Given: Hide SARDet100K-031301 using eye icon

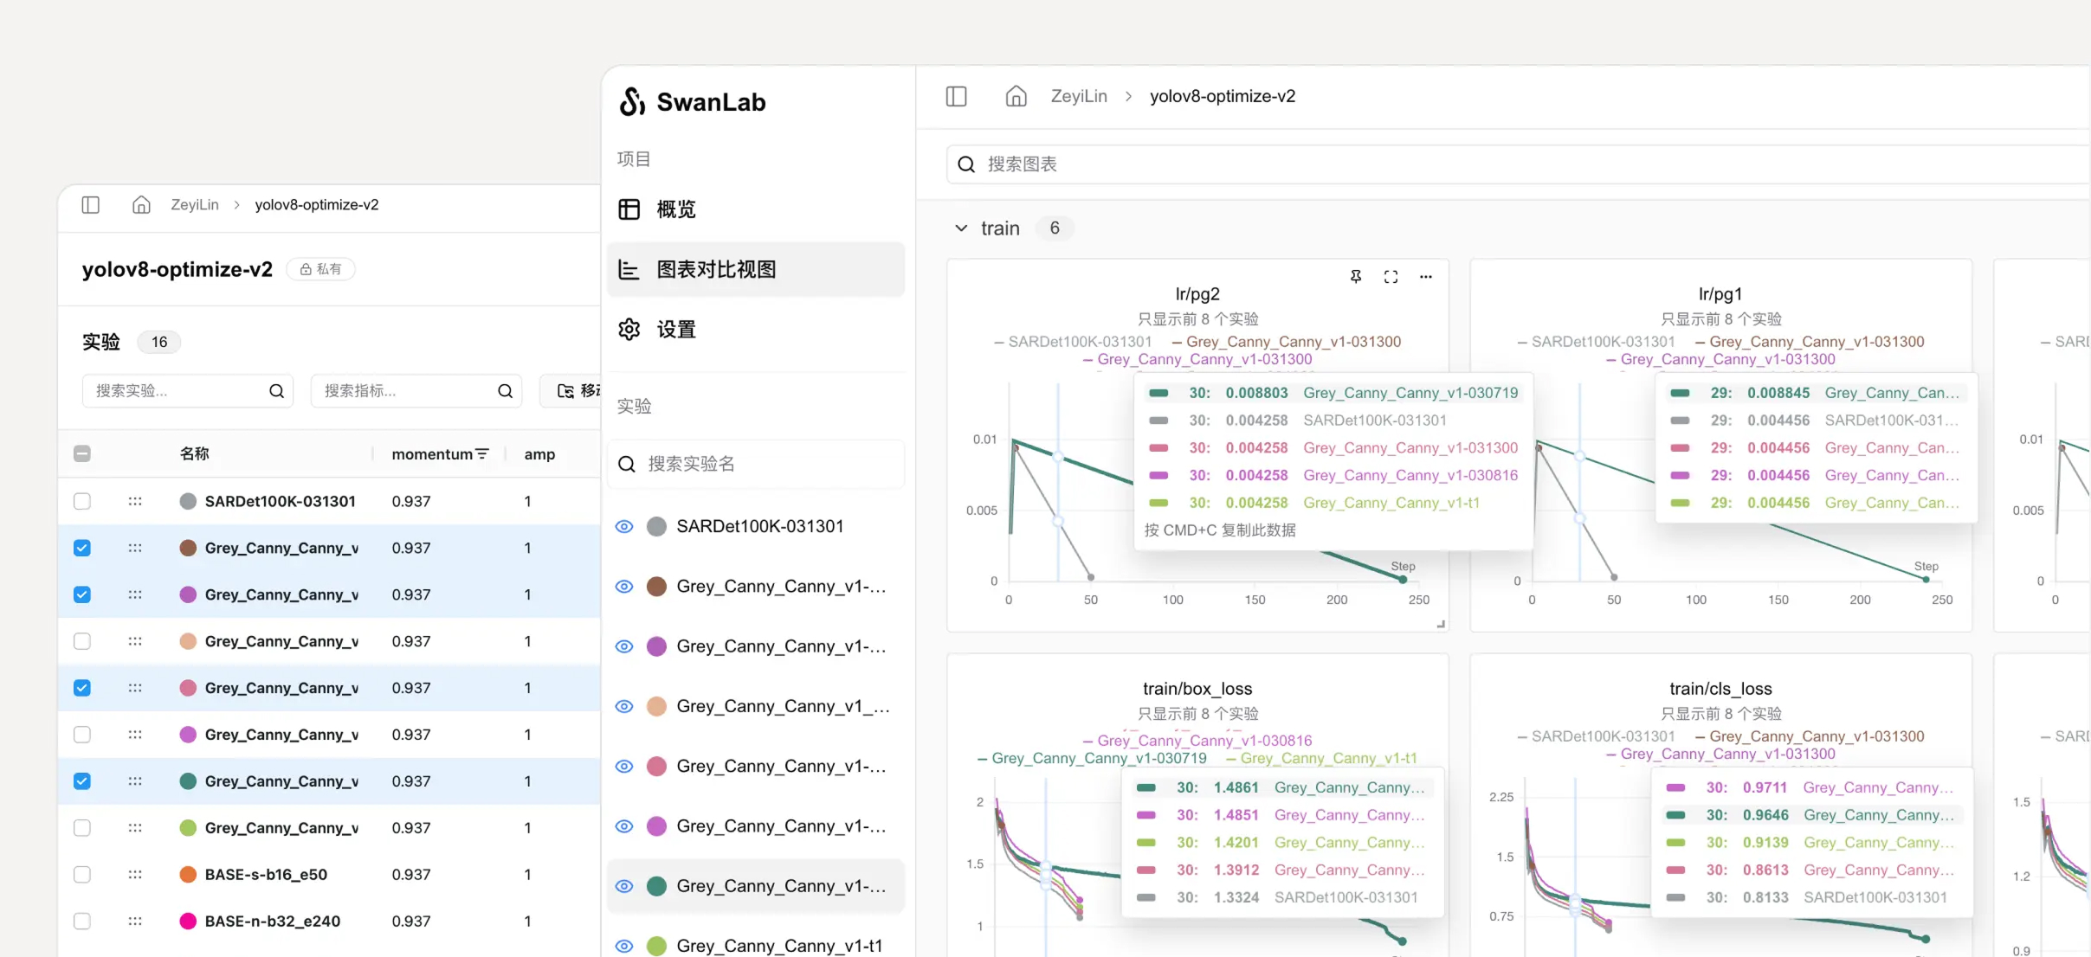Looking at the screenshot, I should (x=624, y=526).
